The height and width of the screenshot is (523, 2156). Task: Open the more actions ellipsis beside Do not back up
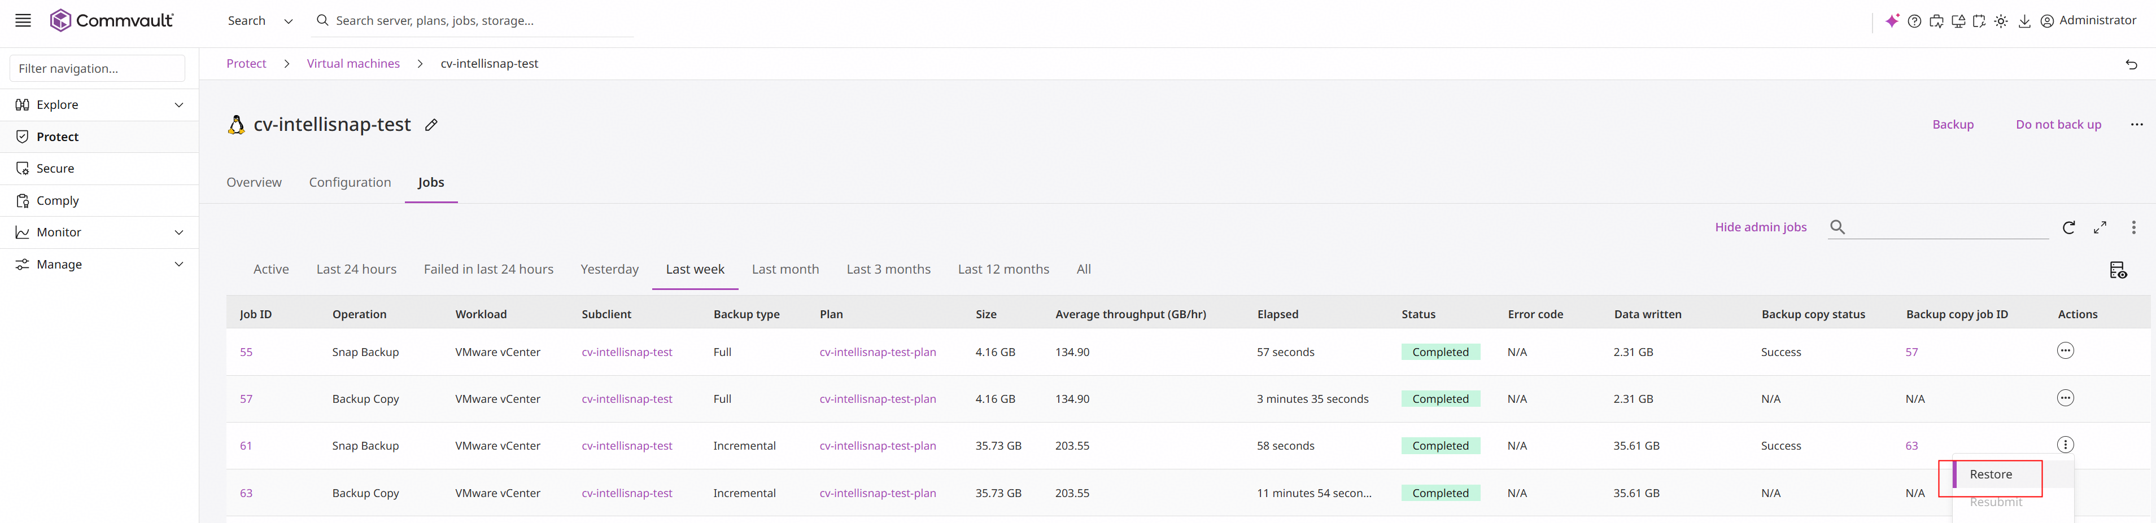(x=2136, y=125)
